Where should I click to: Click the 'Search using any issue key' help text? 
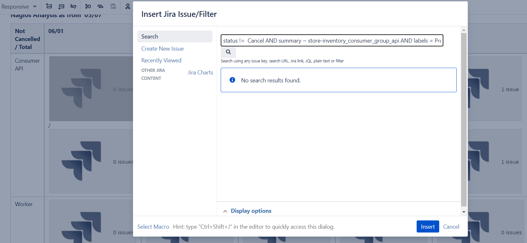(x=282, y=61)
